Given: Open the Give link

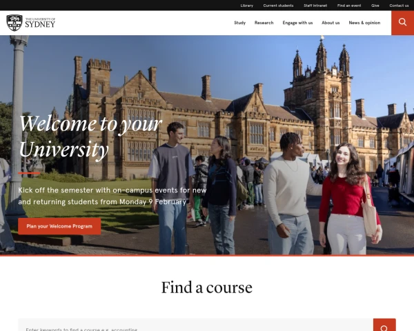Looking at the screenshot, I should [375, 6].
